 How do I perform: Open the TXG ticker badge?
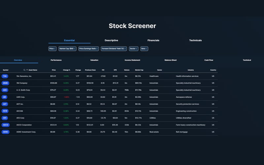coord(5,76)
